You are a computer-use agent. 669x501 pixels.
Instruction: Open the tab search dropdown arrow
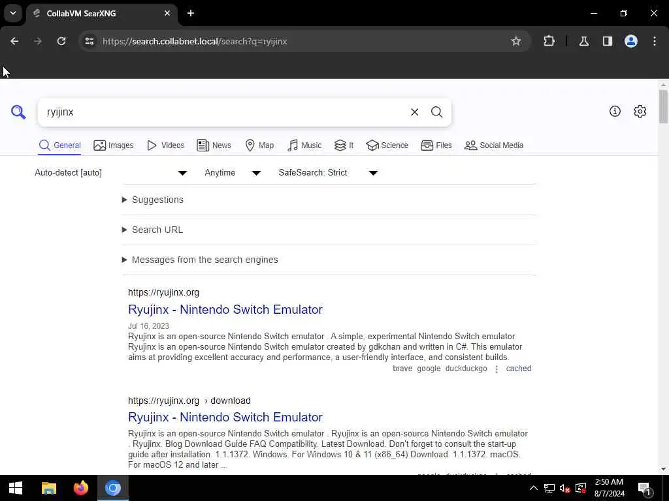click(13, 13)
